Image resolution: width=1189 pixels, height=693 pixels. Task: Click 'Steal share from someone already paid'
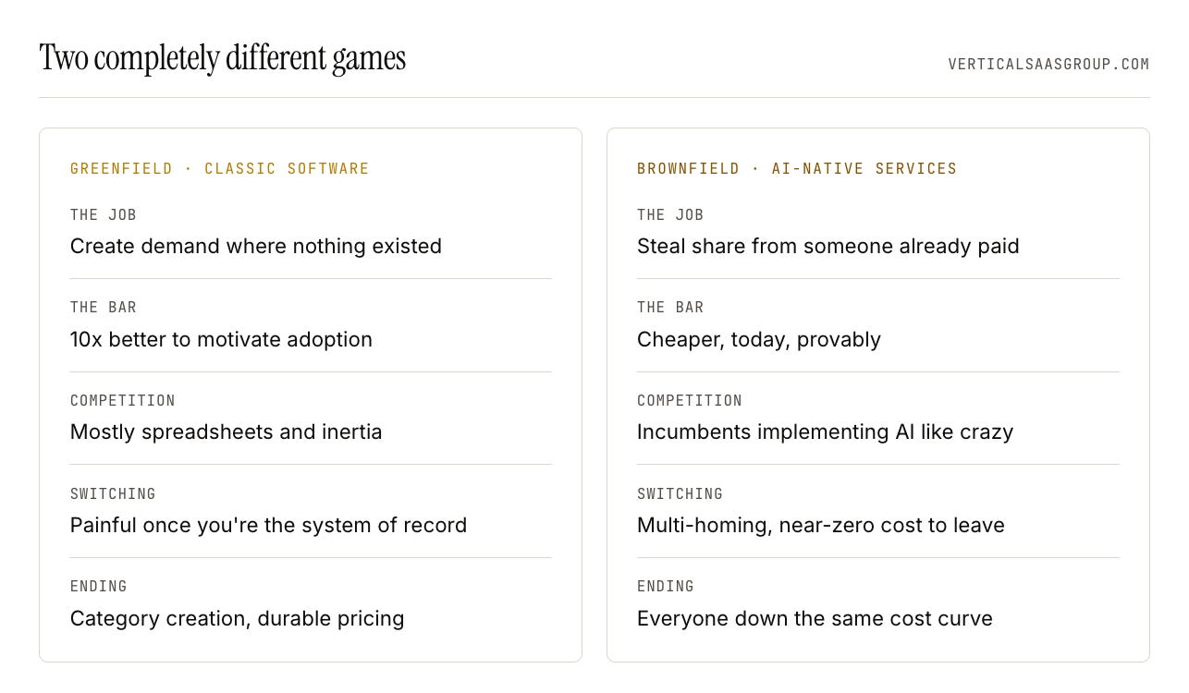pos(828,246)
